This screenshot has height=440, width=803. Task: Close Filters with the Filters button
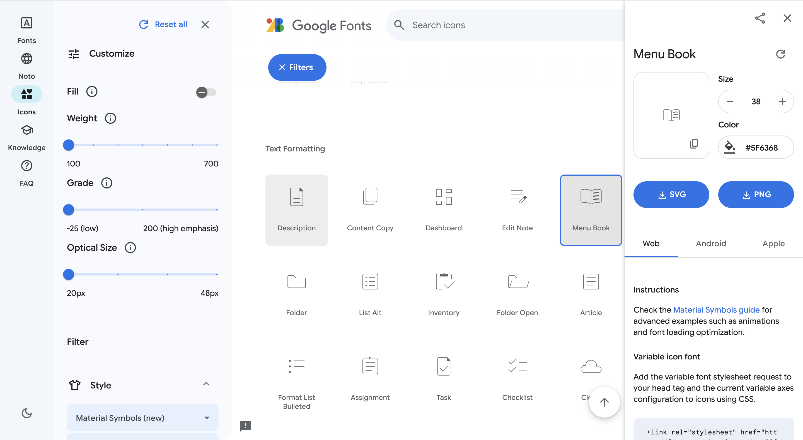pos(297,67)
